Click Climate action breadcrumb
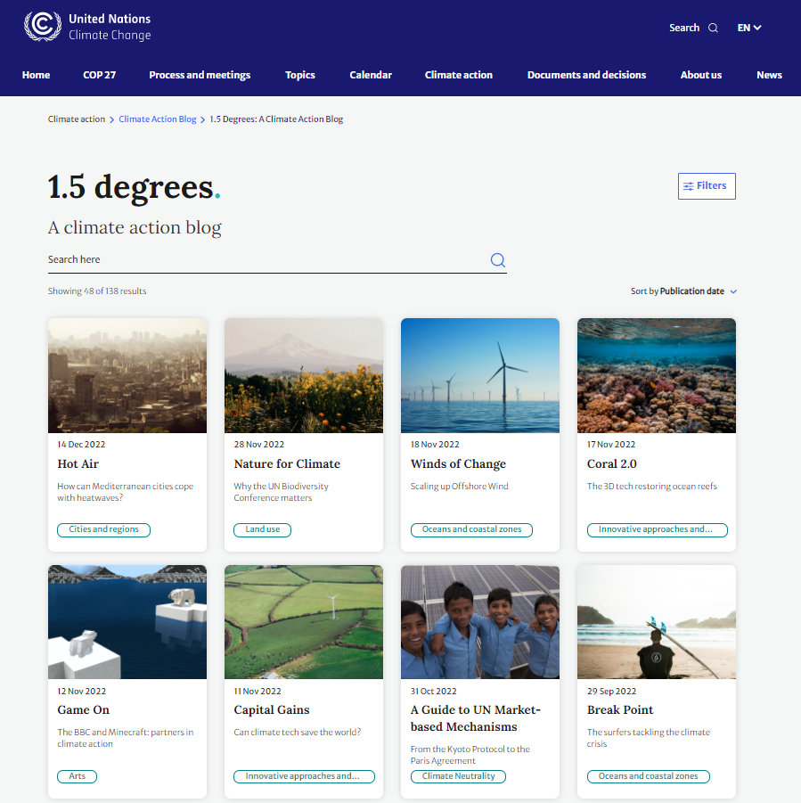Image resolution: width=801 pixels, height=803 pixels. coord(77,119)
